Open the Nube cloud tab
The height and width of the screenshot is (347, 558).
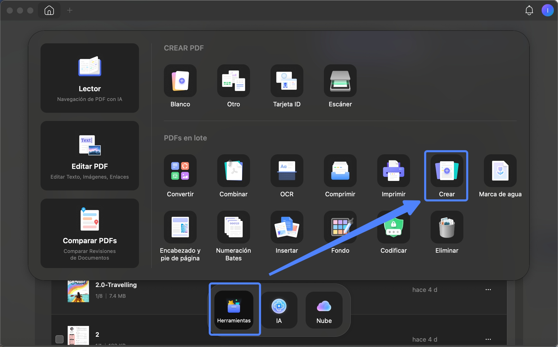(x=324, y=310)
